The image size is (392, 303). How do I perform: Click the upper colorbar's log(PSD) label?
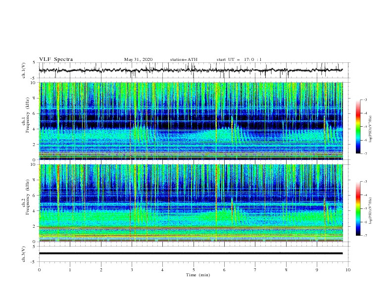coord(371,129)
